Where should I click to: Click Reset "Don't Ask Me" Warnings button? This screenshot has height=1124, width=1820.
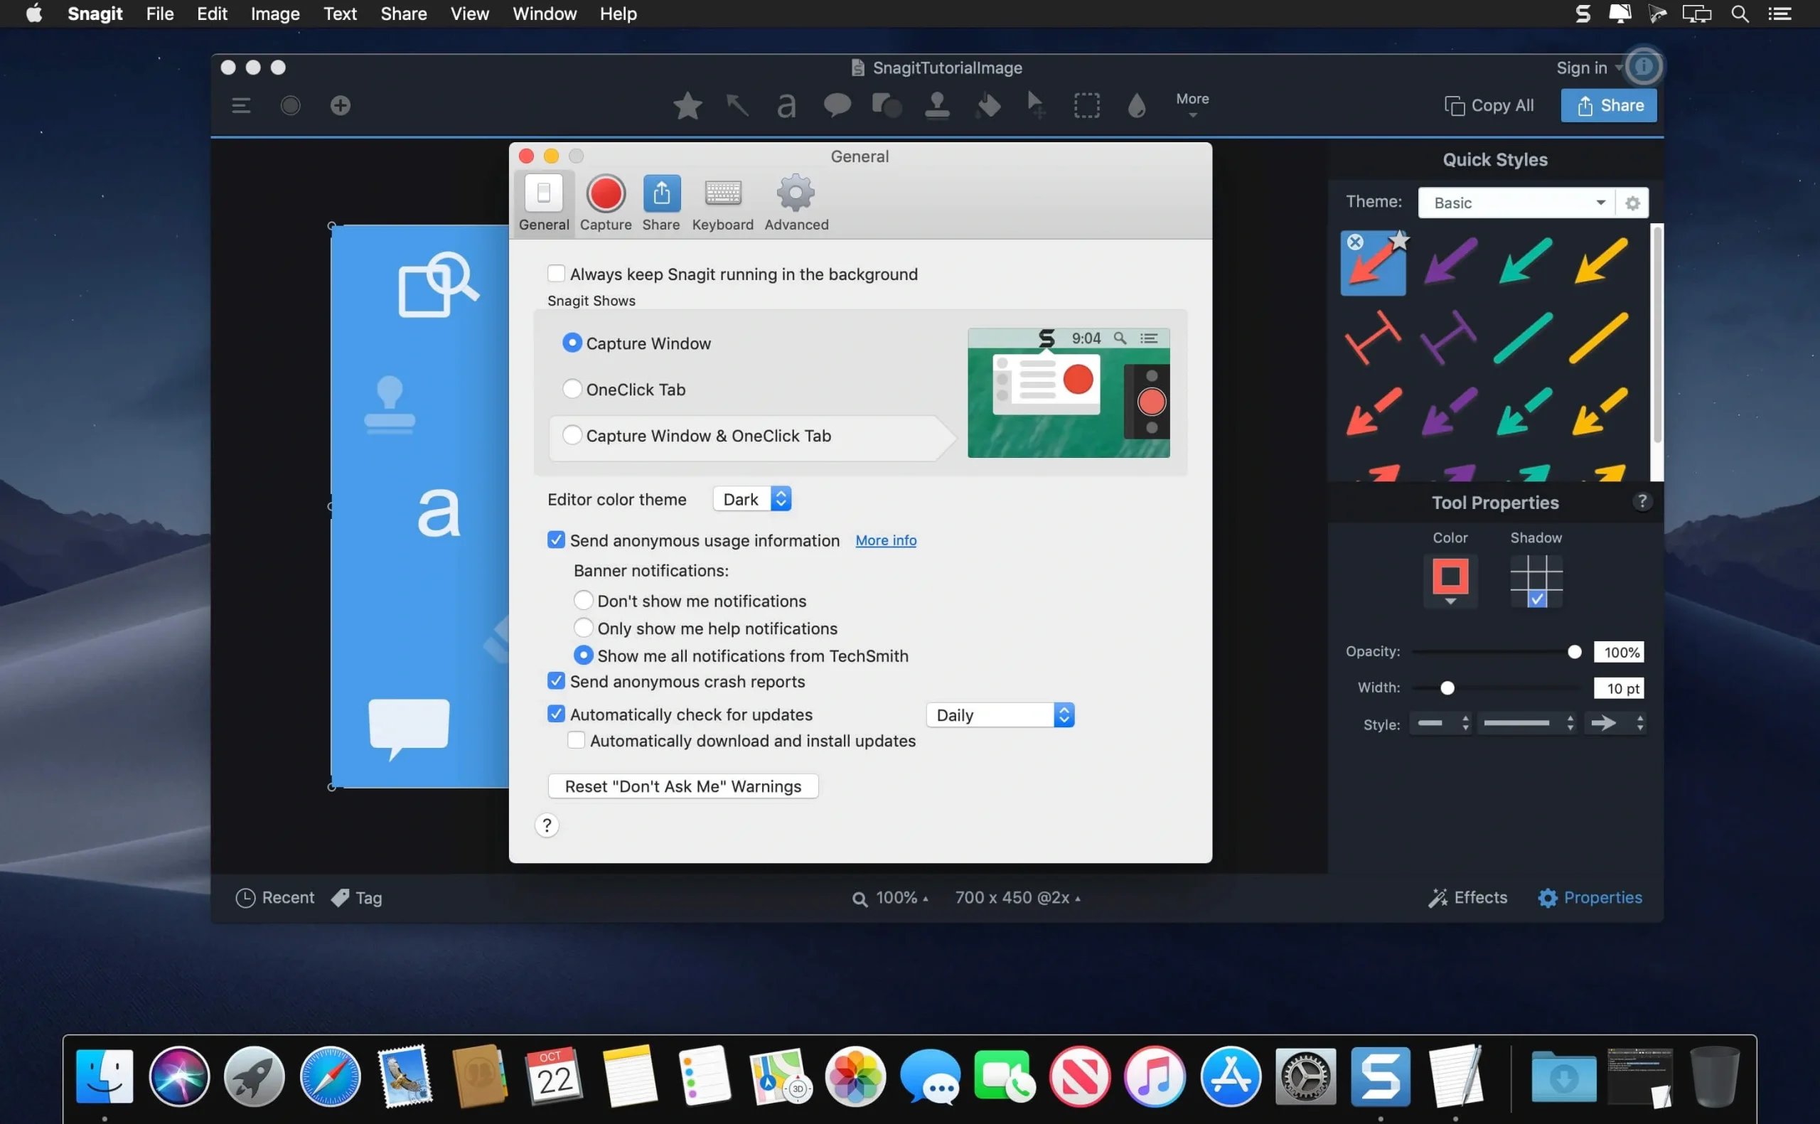pos(683,786)
